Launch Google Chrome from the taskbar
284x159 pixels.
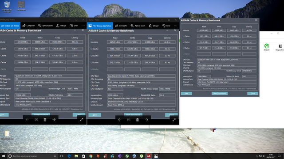point(91,156)
